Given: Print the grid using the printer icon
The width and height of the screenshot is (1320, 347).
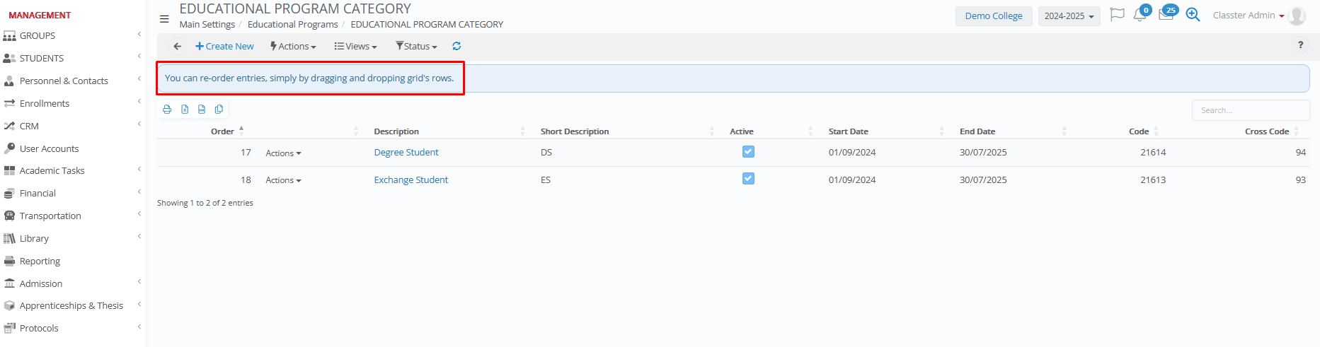Looking at the screenshot, I should point(167,110).
